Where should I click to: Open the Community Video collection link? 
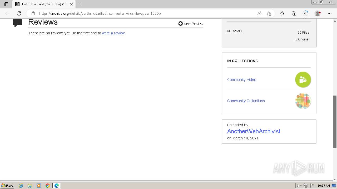241,80
